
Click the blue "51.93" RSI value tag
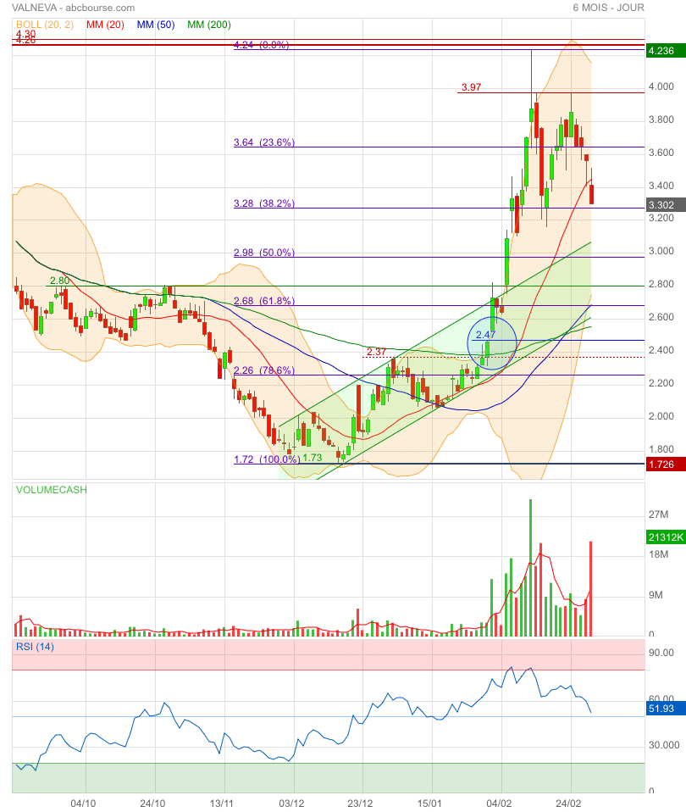[666, 708]
